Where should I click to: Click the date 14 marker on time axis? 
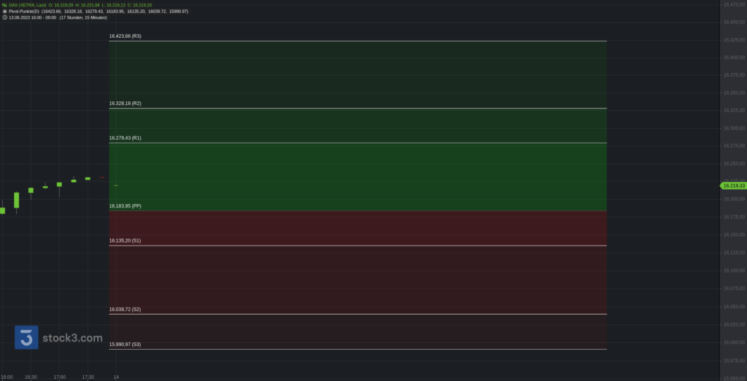pyautogui.click(x=116, y=377)
